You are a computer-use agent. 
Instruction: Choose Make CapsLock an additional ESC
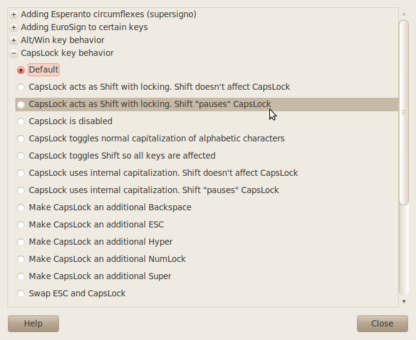click(21, 224)
